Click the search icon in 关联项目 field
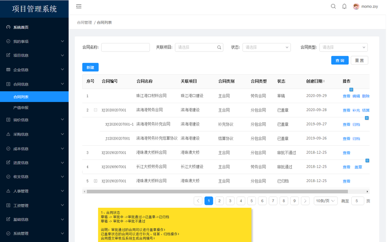The height and width of the screenshot is (242, 387). coord(219,47)
